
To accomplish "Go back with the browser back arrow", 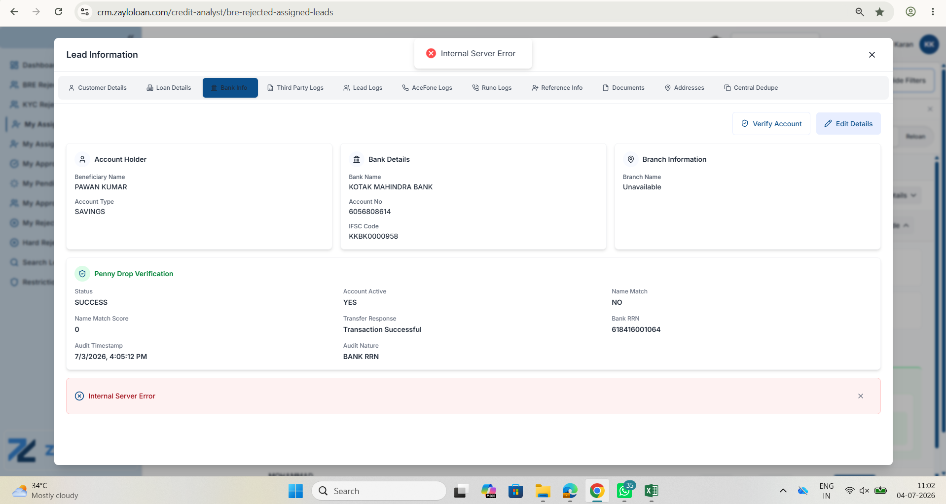I will tap(14, 12).
